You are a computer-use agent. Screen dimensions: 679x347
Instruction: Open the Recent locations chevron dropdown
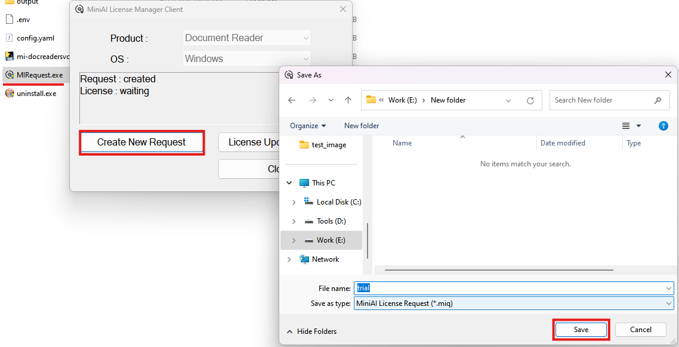click(x=331, y=100)
